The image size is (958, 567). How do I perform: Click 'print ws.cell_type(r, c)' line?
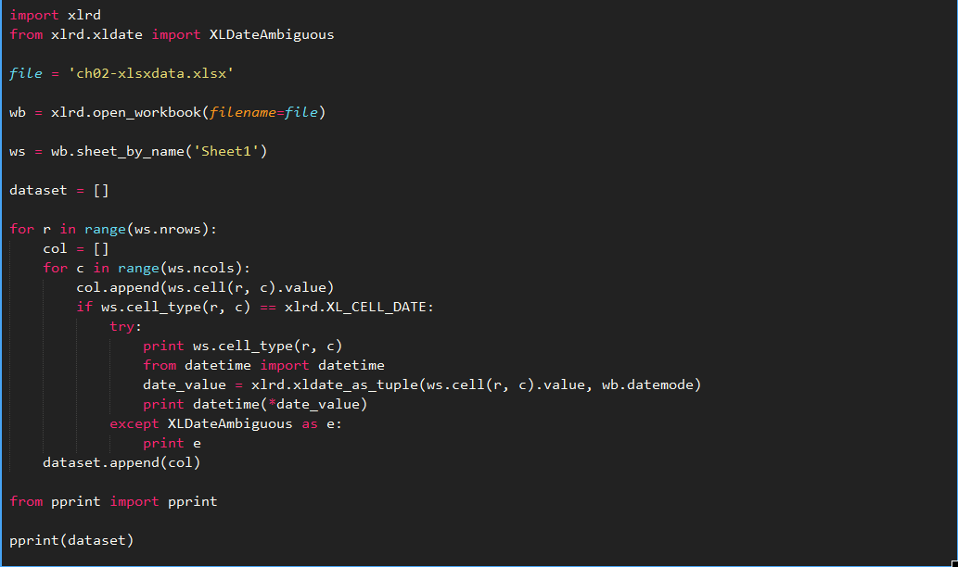point(243,346)
